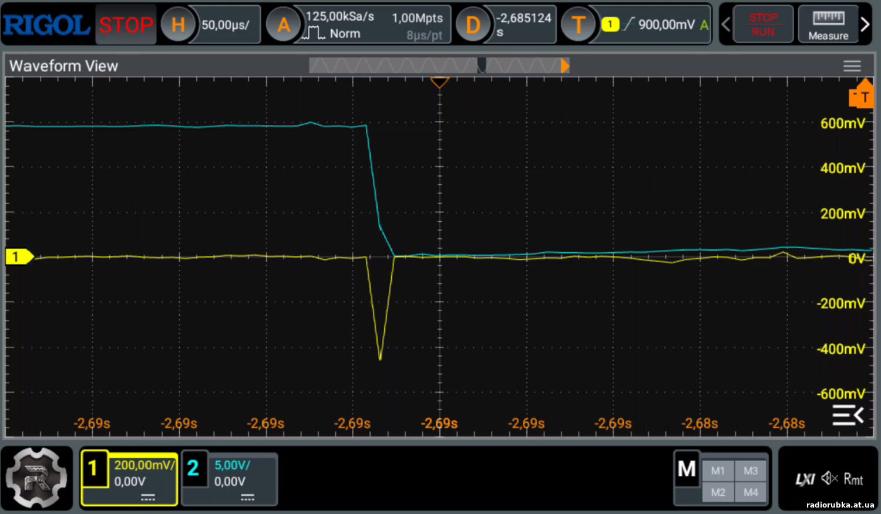Screen dimensions: 881x514
Task: Expand toolbar with the right chevron arrow
Action: [865, 25]
